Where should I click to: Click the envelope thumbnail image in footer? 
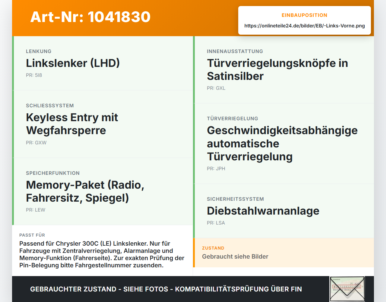coord(347,289)
